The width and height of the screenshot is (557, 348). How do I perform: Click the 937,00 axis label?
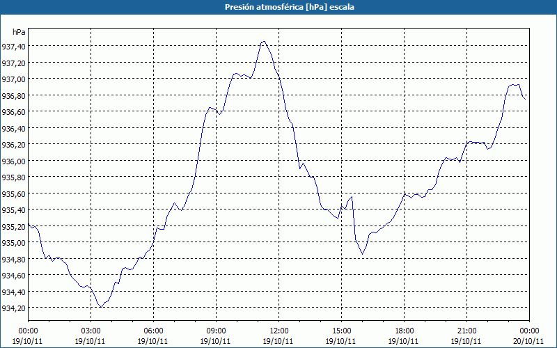13,79
